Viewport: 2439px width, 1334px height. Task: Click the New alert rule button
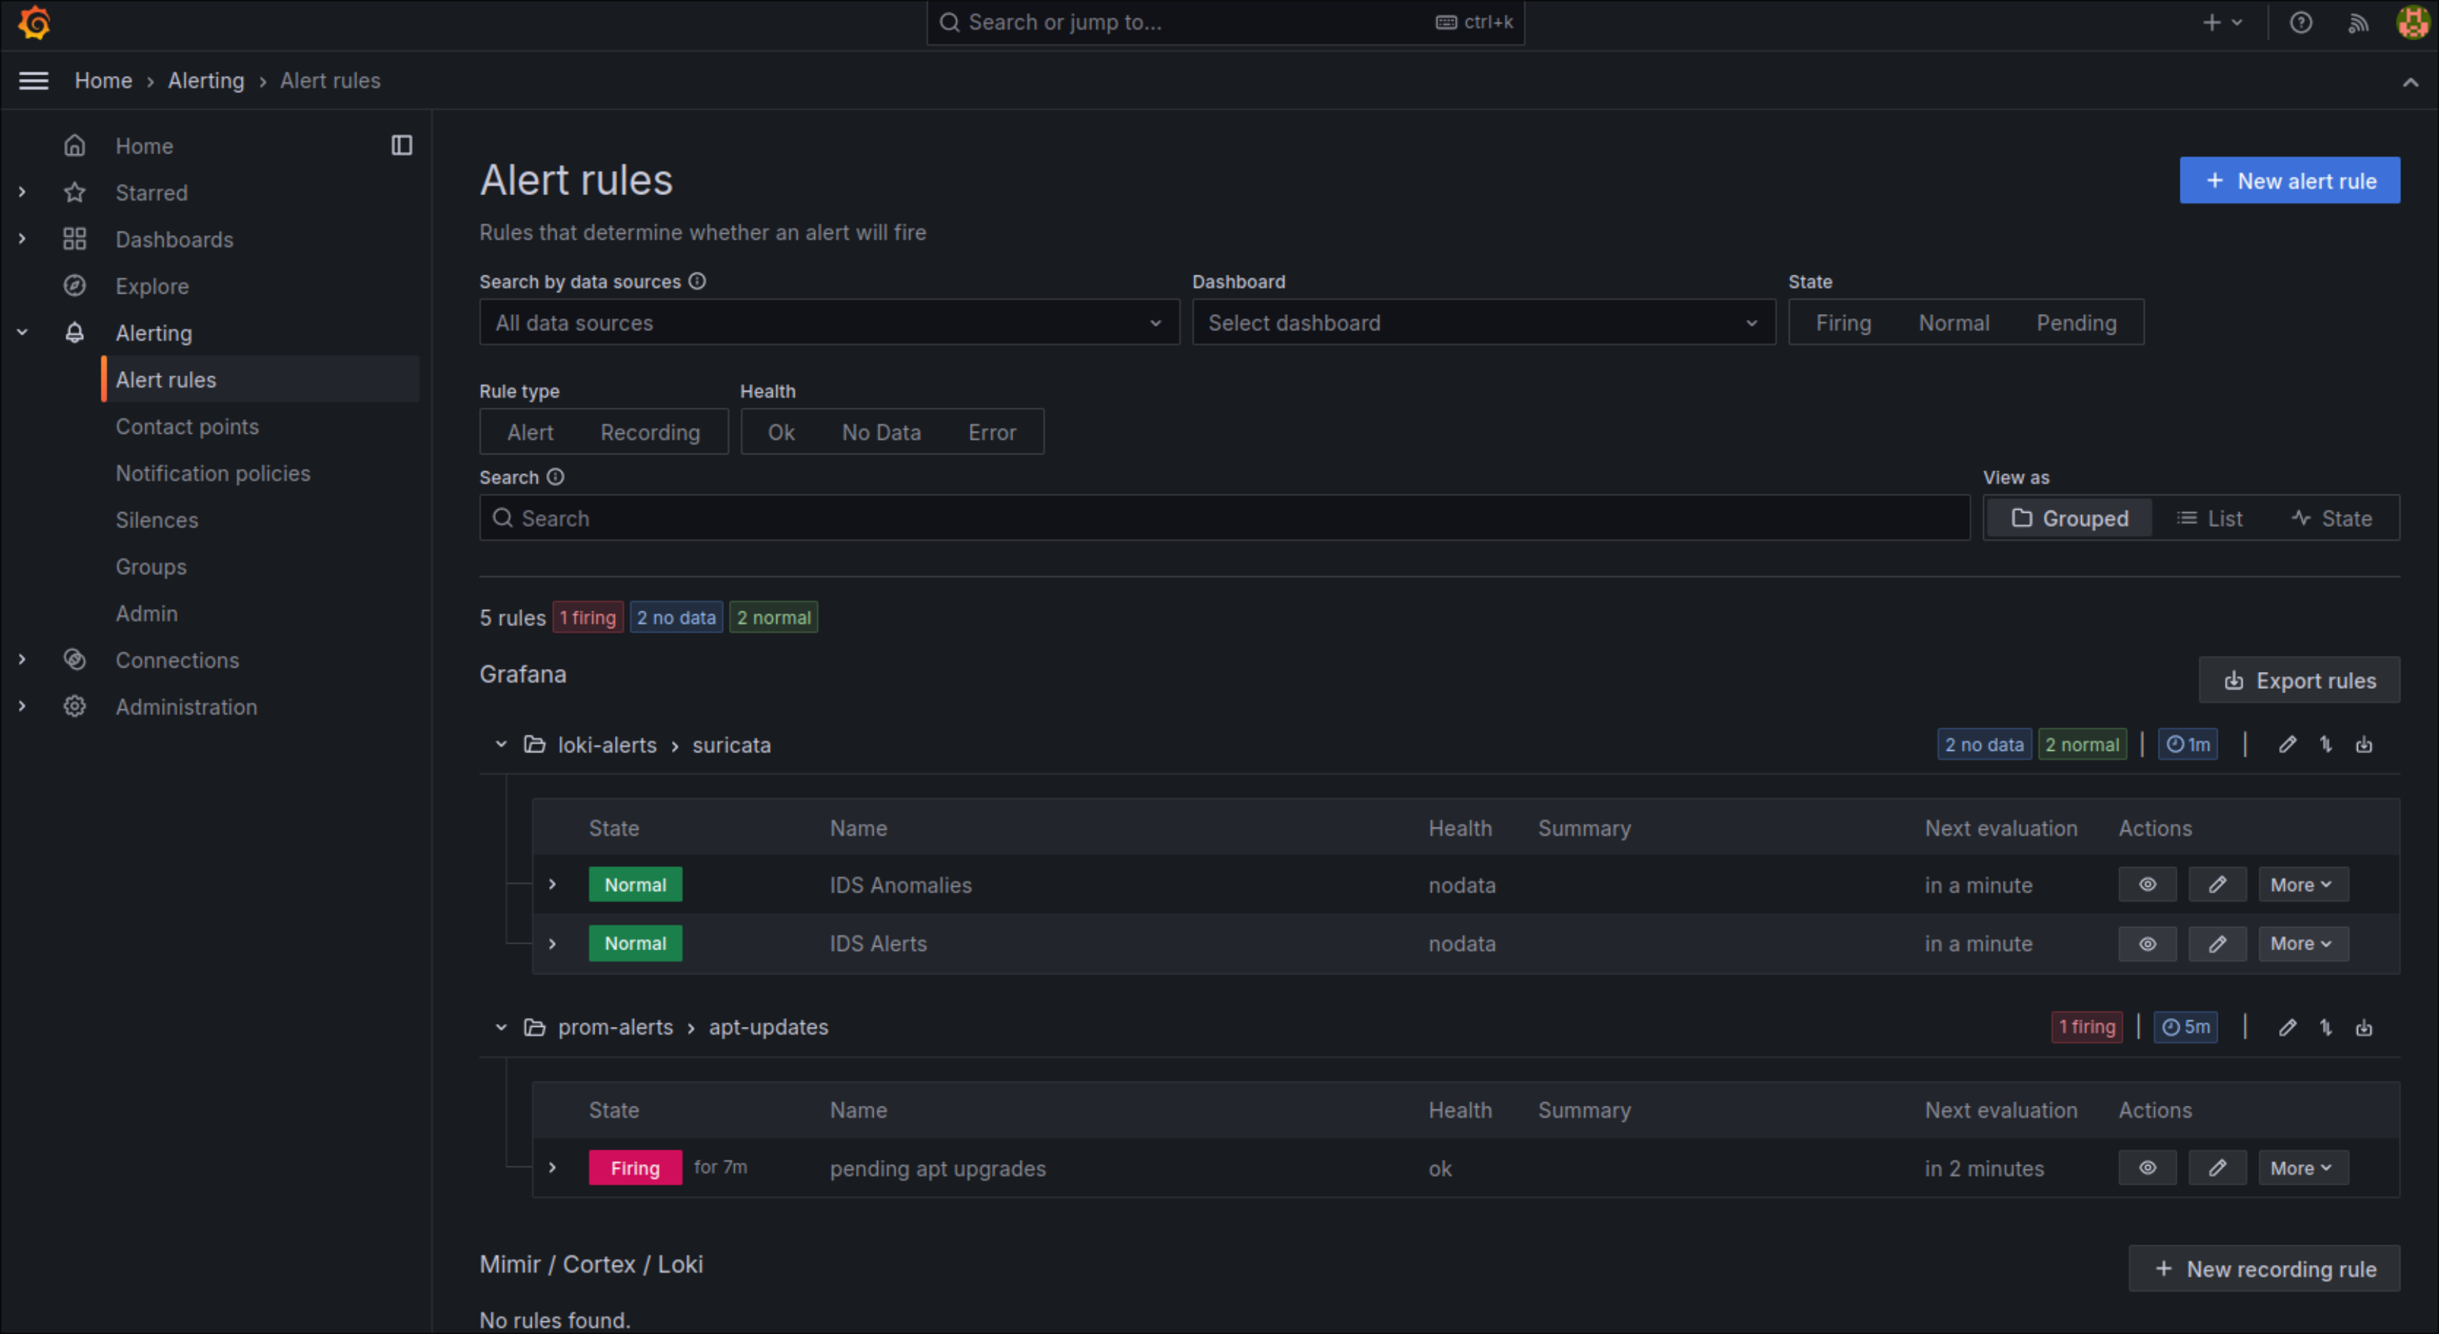click(2290, 180)
